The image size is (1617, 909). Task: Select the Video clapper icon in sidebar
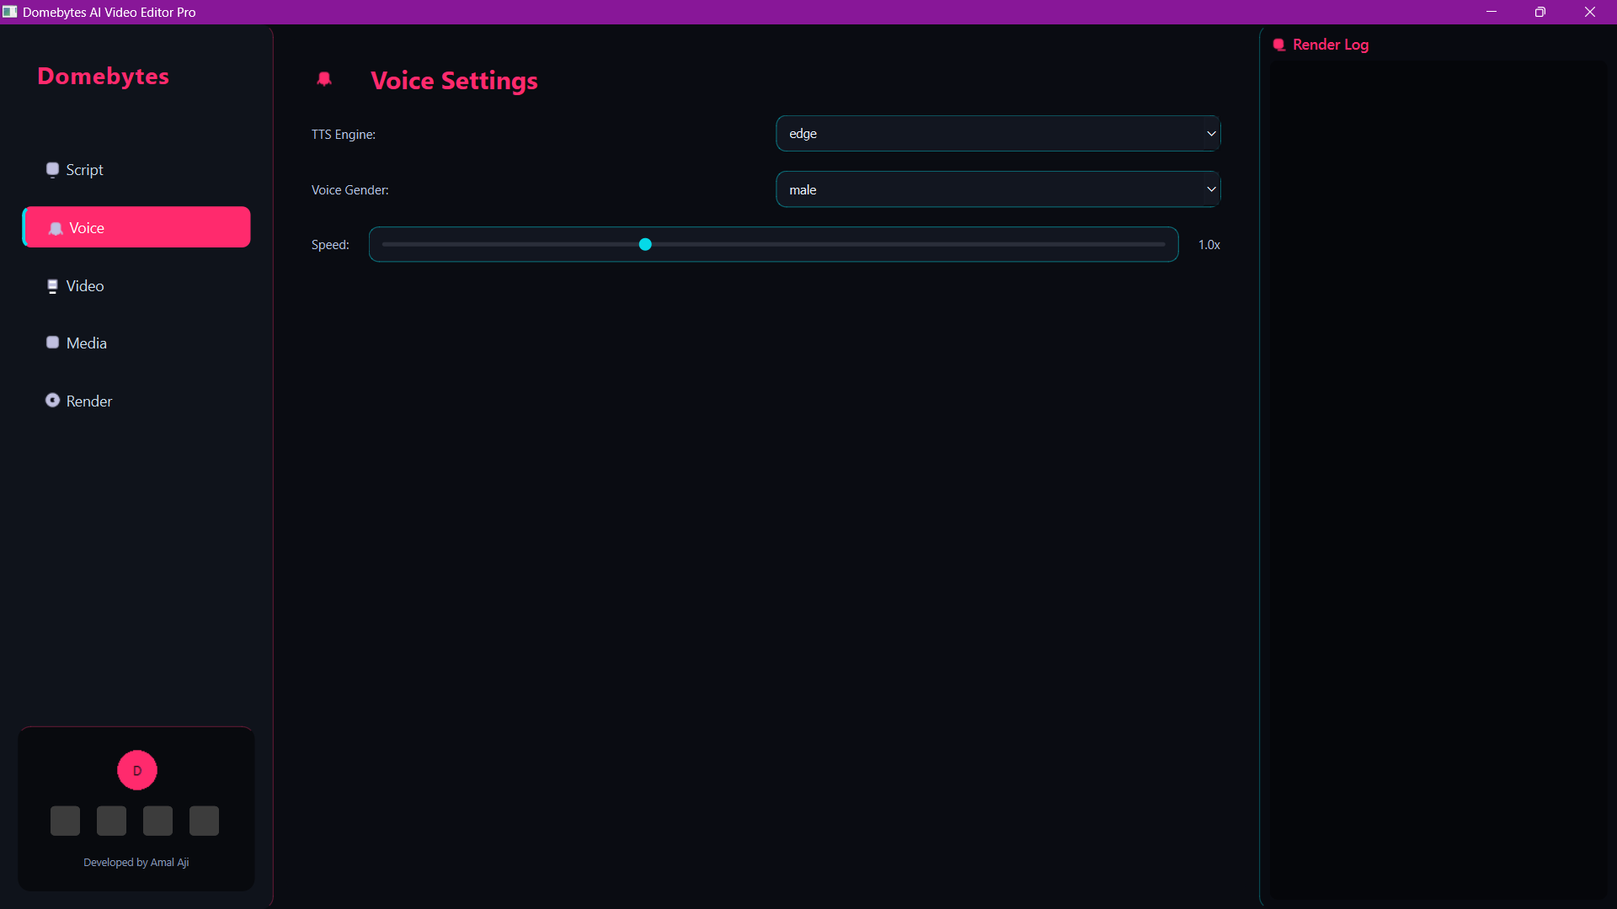tap(52, 285)
